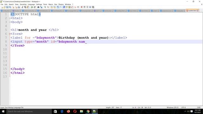Click the Zoom In magnifier icon

pyautogui.click(x=45, y=7)
